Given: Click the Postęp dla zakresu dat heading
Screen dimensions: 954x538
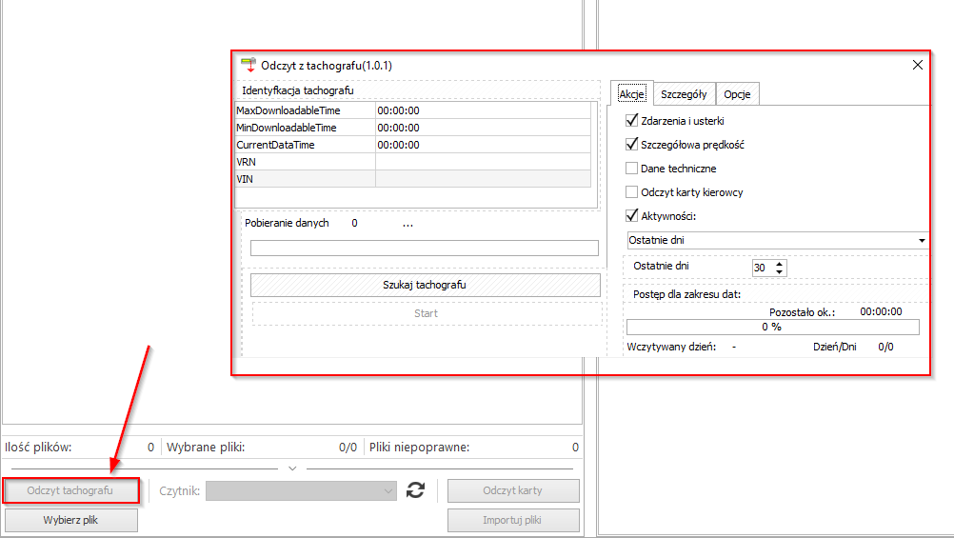Looking at the screenshot, I should point(686,294).
